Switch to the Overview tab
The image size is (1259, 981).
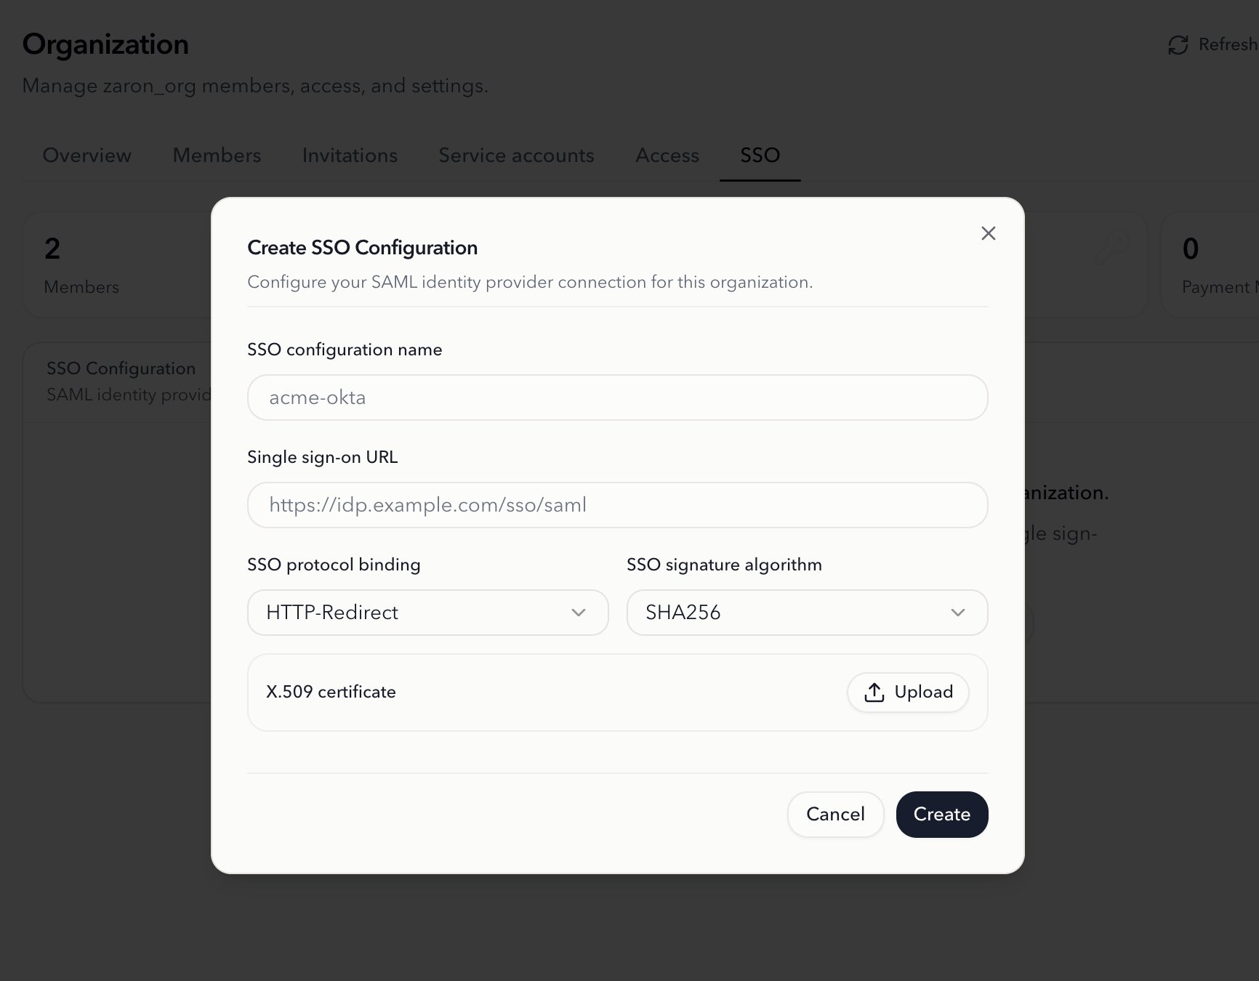[87, 156]
